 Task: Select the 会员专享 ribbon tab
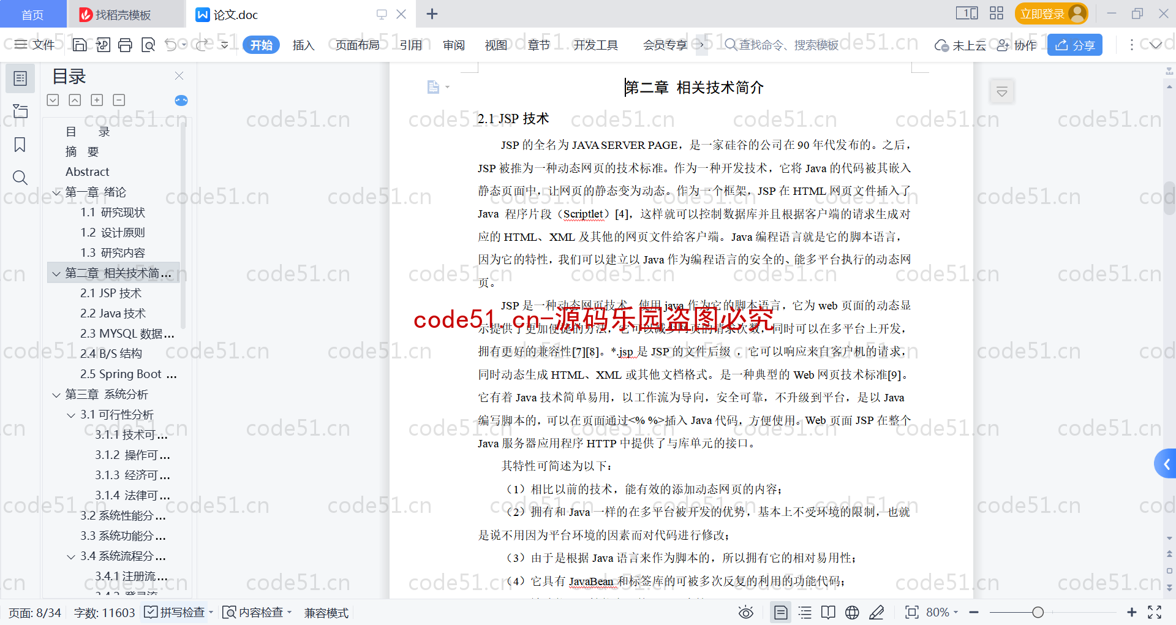pos(665,45)
